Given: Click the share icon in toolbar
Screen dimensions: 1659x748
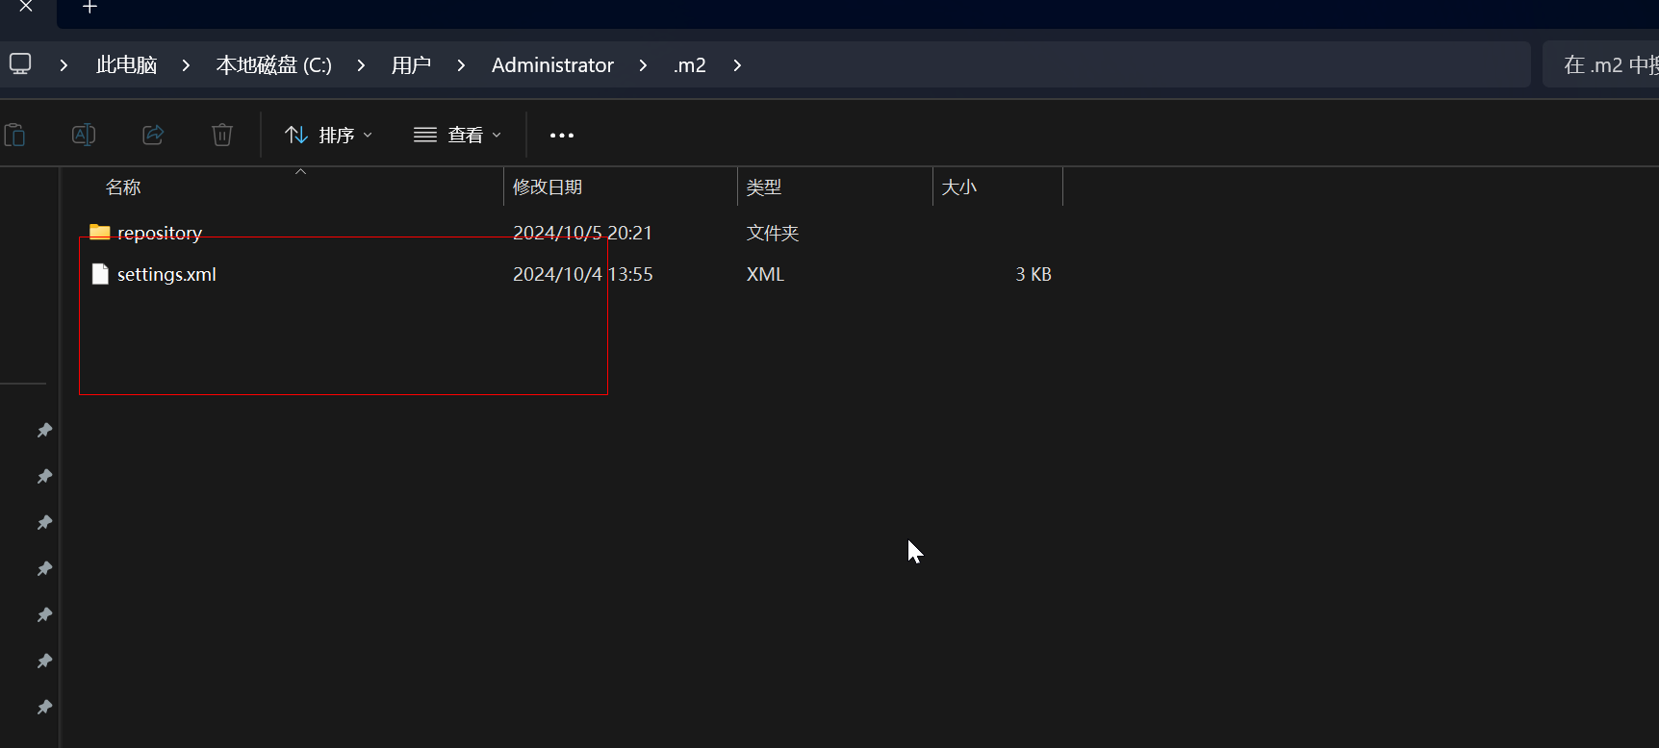Looking at the screenshot, I should pos(153,135).
